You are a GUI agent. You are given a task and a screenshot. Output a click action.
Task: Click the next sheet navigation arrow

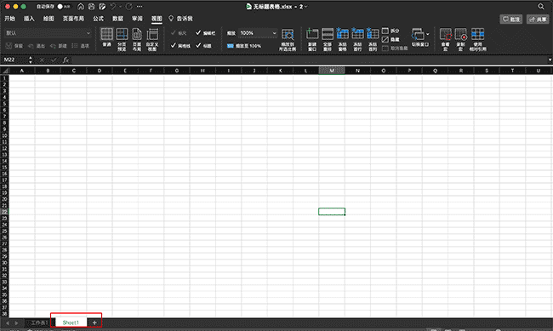click(16, 322)
